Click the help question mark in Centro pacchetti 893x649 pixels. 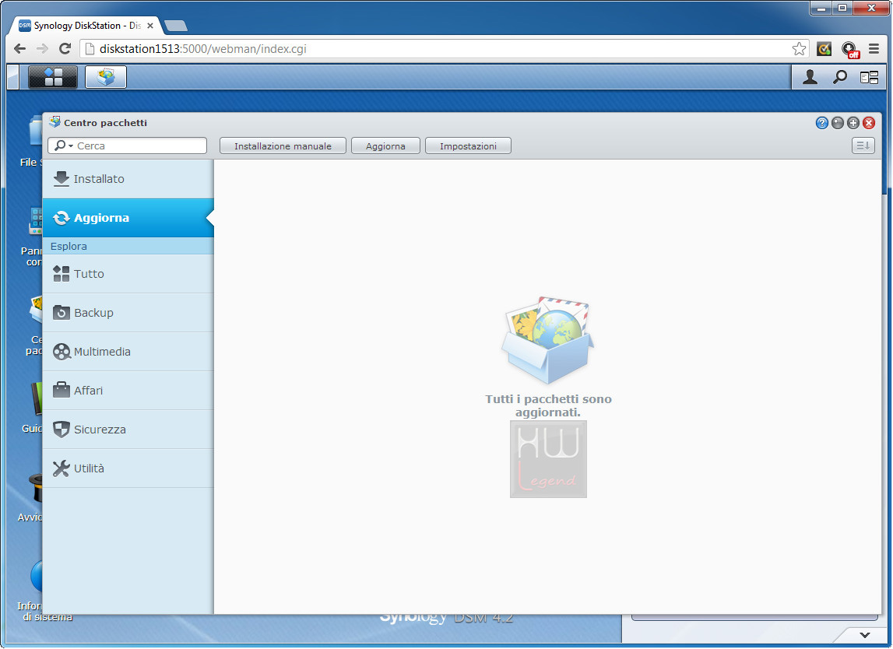[822, 123]
